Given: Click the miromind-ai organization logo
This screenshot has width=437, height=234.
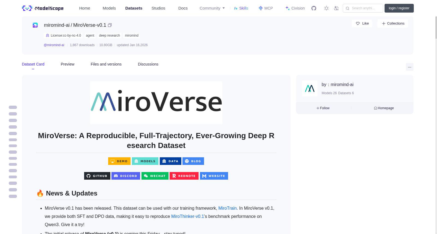Looking at the screenshot, I should click(x=310, y=88).
